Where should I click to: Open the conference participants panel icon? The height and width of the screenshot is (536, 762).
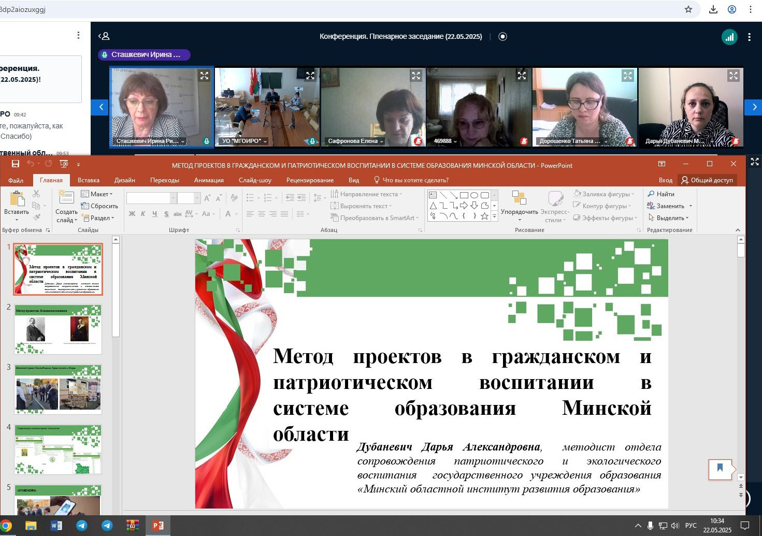point(104,36)
